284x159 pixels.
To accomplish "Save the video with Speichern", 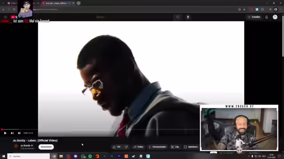I will (191, 147).
